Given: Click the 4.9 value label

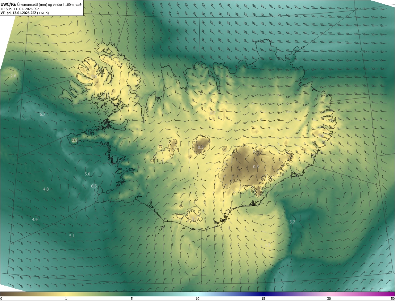Looking at the screenshot, I should coord(35,219).
